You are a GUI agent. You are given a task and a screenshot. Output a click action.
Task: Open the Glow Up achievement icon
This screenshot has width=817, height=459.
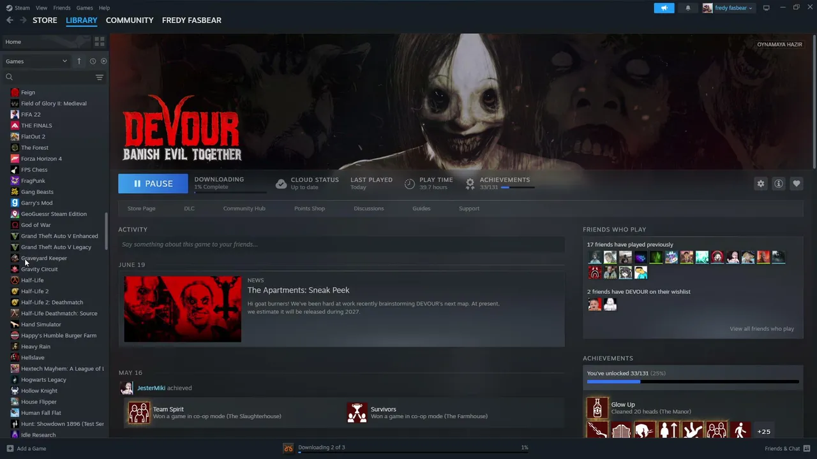597,408
